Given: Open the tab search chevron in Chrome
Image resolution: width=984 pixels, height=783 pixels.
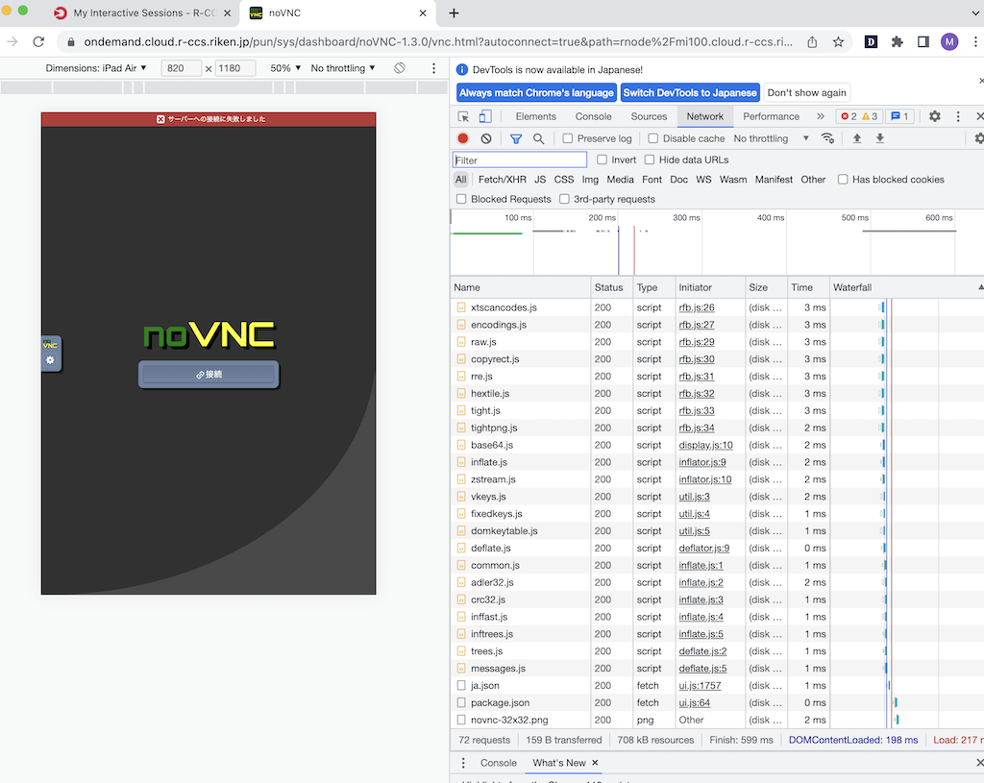Looking at the screenshot, I should [974, 12].
